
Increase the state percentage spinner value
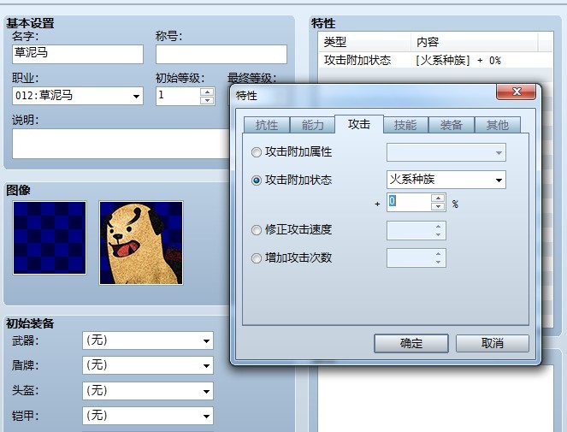point(438,198)
